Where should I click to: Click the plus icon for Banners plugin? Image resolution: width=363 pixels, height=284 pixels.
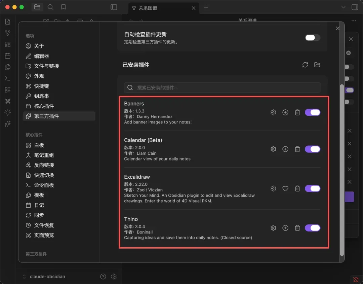[x=285, y=112]
